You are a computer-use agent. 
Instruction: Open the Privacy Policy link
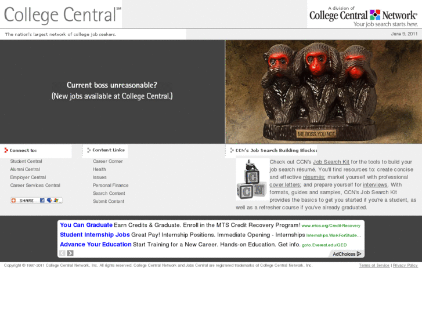coord(405,266)
